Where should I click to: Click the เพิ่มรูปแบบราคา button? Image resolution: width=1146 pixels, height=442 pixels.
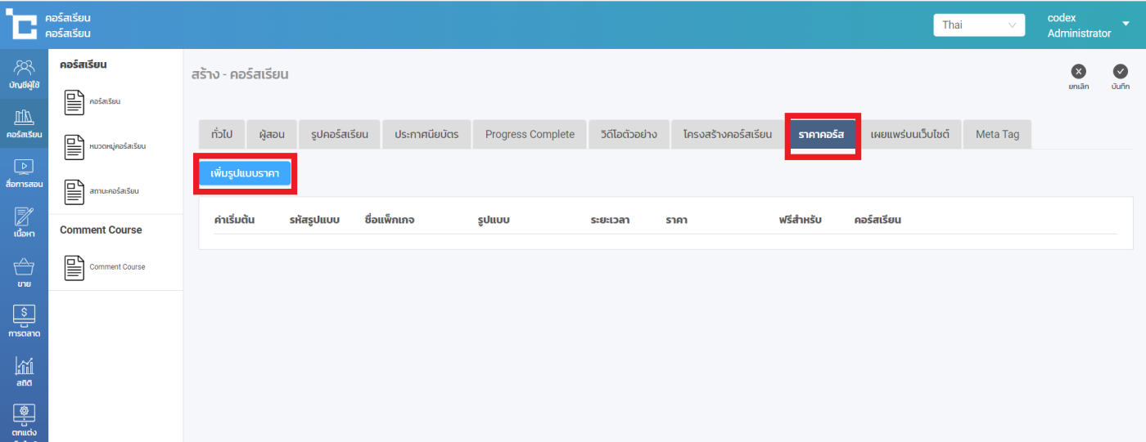[245, 173]
